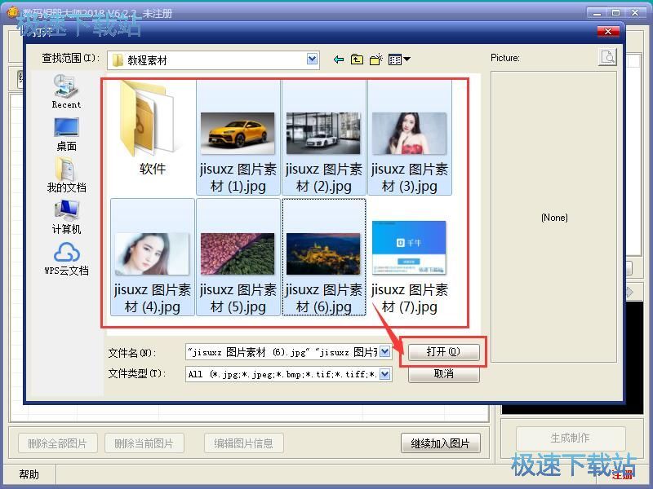Click the 取消 button
The height and width of the screenshot is (489, 653).
point(443,374)
